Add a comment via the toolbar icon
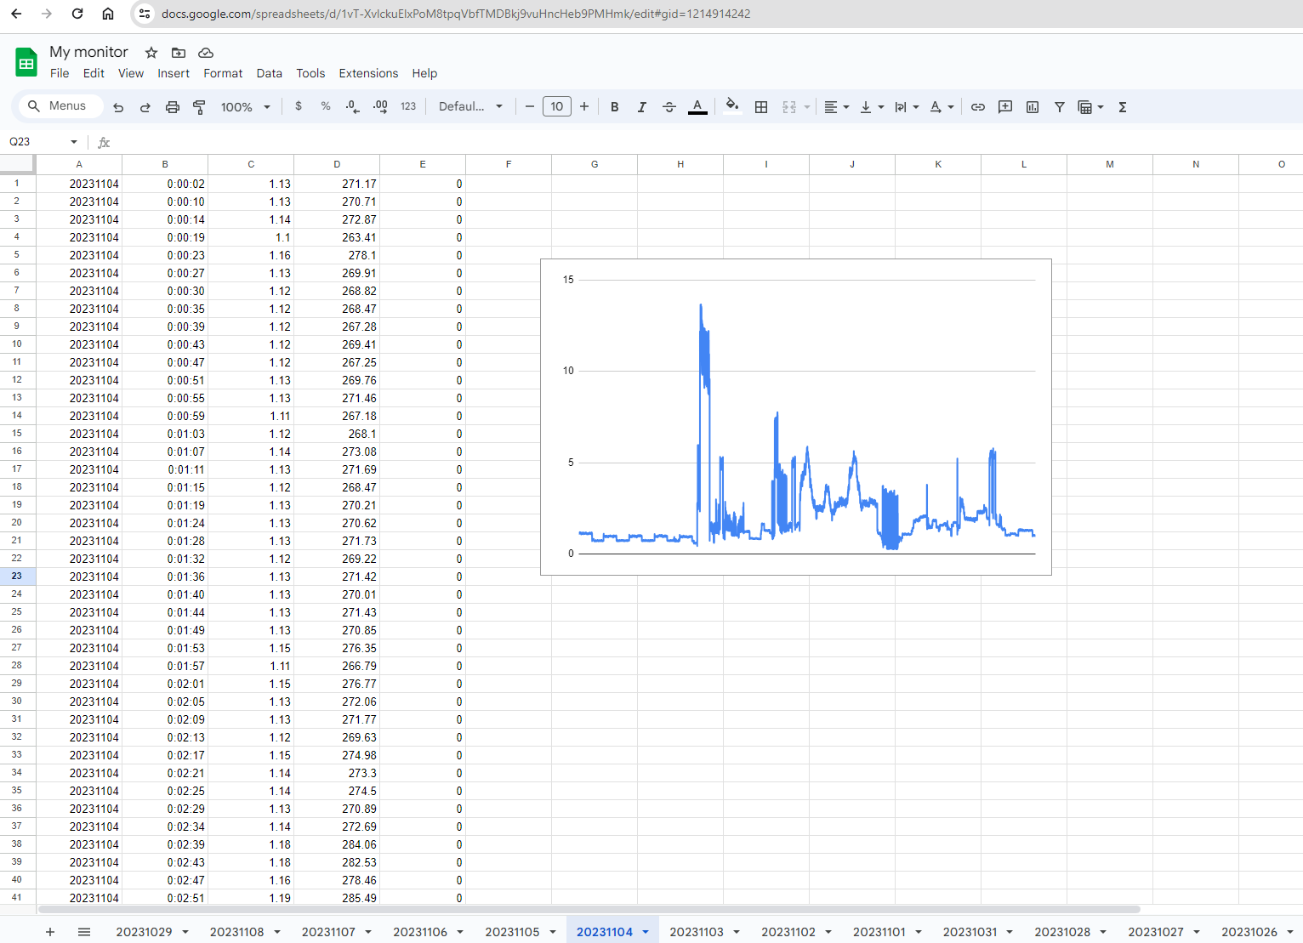The height and width of the screenshot is (943, 1303). click(1004, 106)
